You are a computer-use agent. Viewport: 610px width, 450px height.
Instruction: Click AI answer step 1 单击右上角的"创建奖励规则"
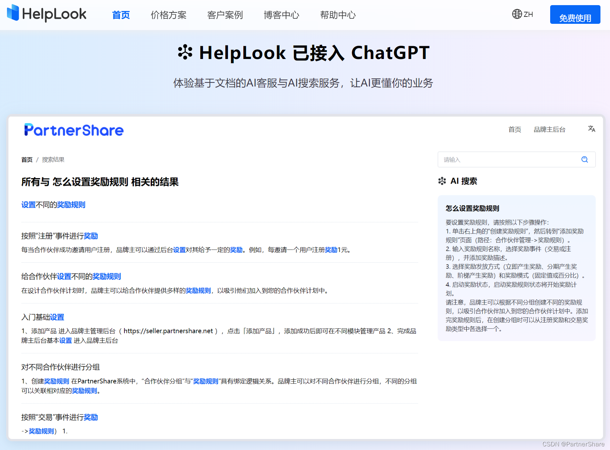point(515,236)
